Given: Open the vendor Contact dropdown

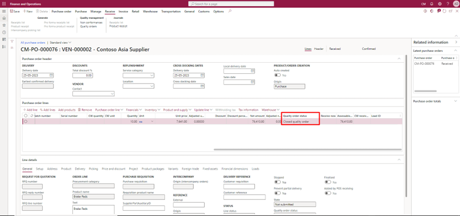Looking at the screenshot, I should (112, 93).
